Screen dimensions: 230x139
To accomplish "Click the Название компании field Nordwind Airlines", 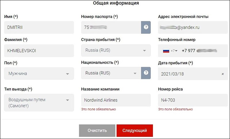I will [116, 100].
